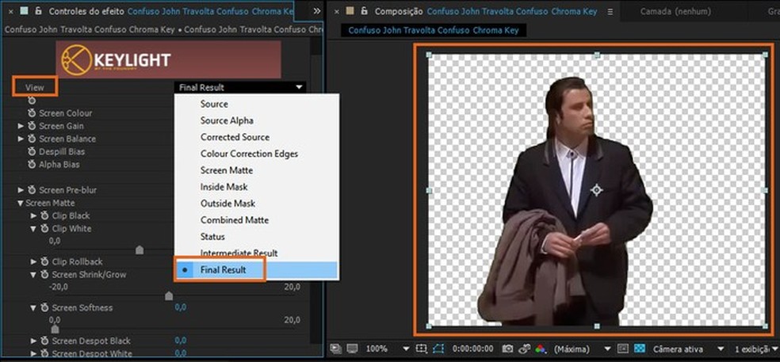Click the snapshot camera icon
This screenshot has height=362, width=780.
[x=507, y=349]
